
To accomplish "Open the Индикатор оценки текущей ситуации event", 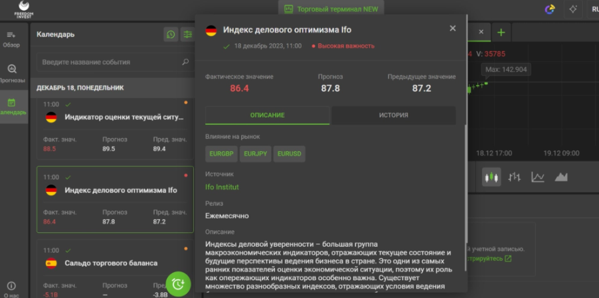I will coord(115,129).
